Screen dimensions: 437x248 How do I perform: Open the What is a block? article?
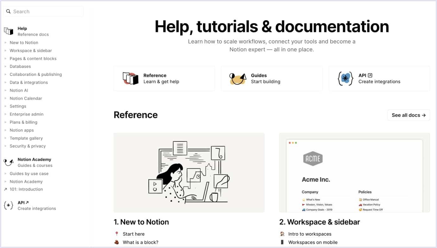pos(141,242)
